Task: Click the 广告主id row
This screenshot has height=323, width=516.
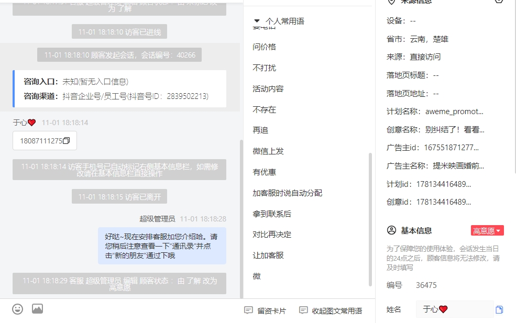Action: 432,148
